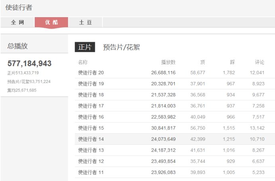The image size is (275, 181).
Task: Click dislikes value 1,515
Action: [x=229, y=128]
